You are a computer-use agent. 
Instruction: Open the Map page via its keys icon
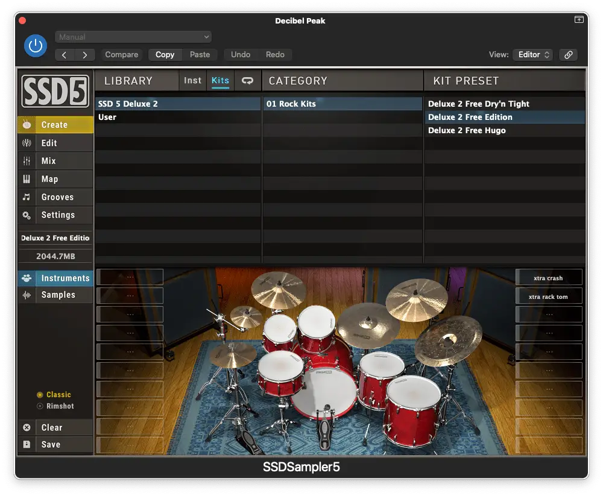tap(27, 179)
